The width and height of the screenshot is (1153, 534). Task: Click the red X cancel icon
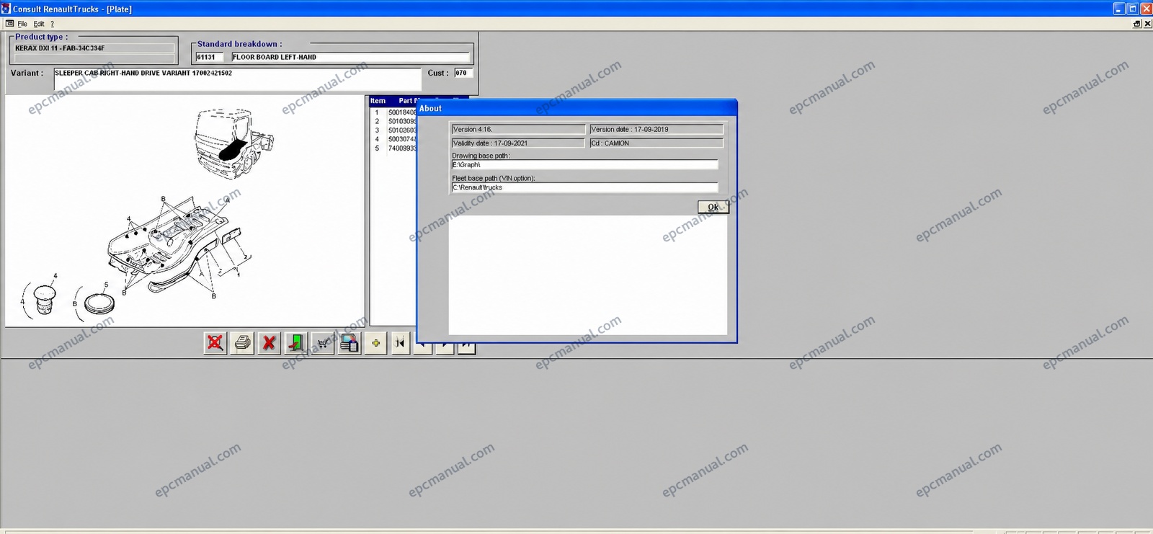[x=269, y=343]
